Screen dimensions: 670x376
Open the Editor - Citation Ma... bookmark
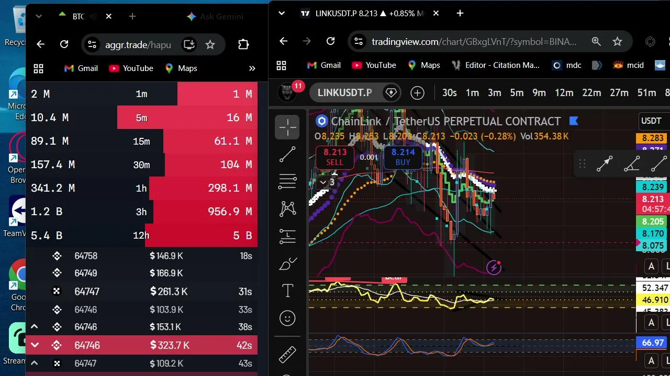coord(495,65)
